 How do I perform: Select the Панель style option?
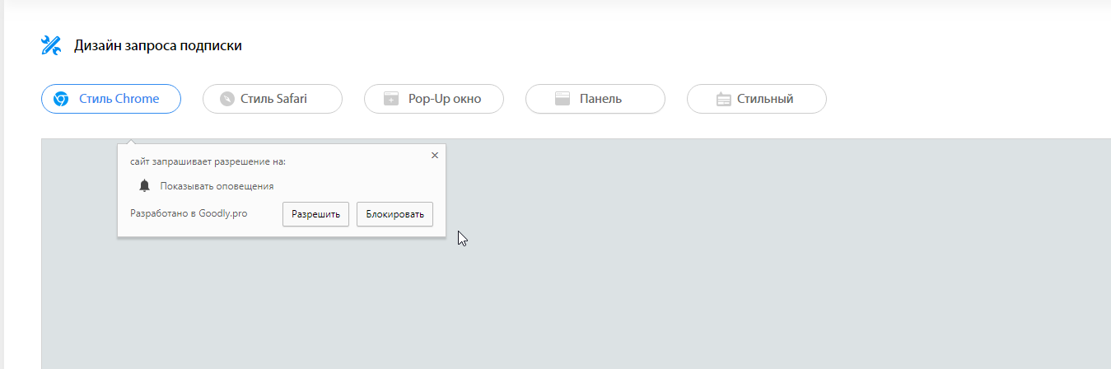(595, 99)
